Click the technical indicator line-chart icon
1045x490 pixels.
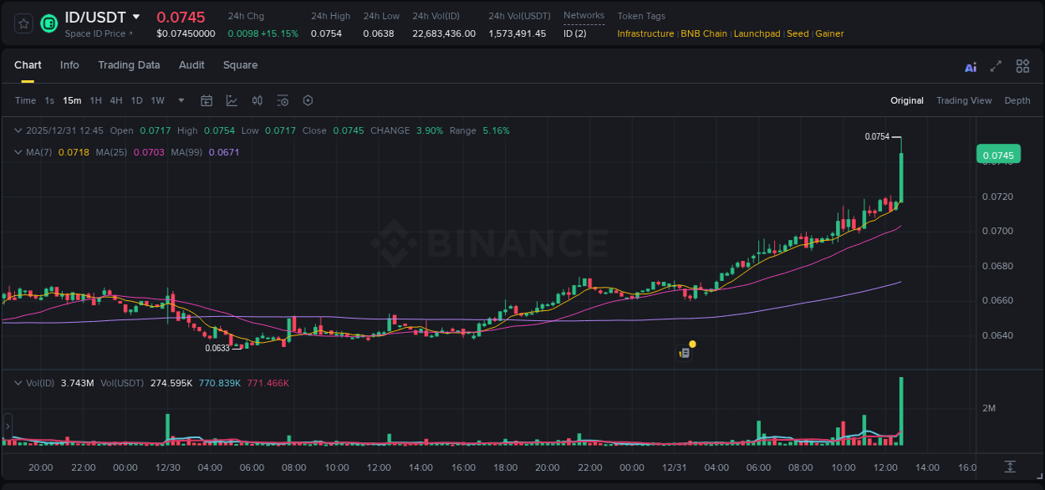pyautogui.click(x=232, y=100)
